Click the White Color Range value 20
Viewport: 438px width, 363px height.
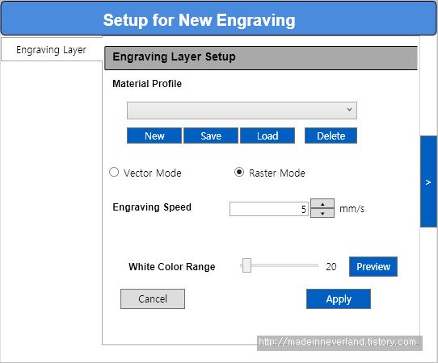[331, 266]
